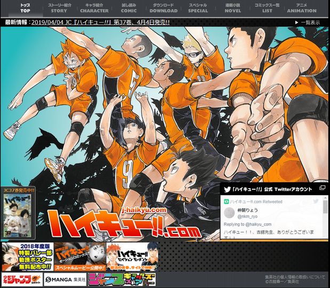Click the @nkm_ryo handle
Screen dimensions: 330x288
coord(247,216)
